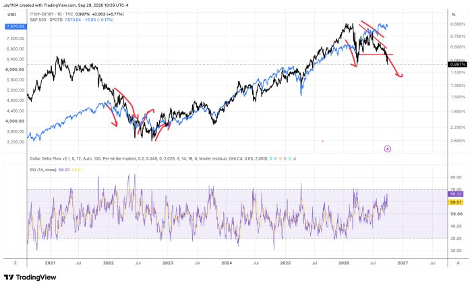This screenshot has height=287, width=472.
Task: Open the % scale mode label on the right axis
Action: 453,14
